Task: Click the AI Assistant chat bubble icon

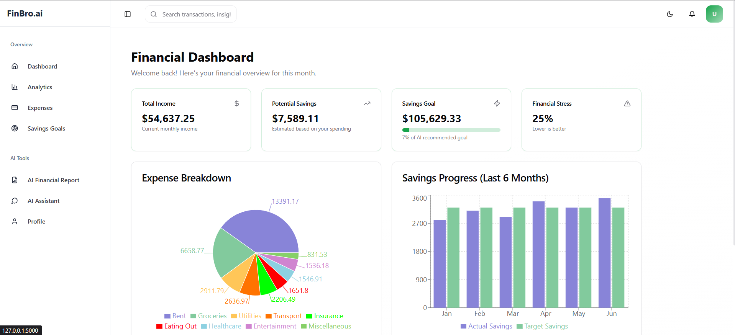Action: (15, 201)
